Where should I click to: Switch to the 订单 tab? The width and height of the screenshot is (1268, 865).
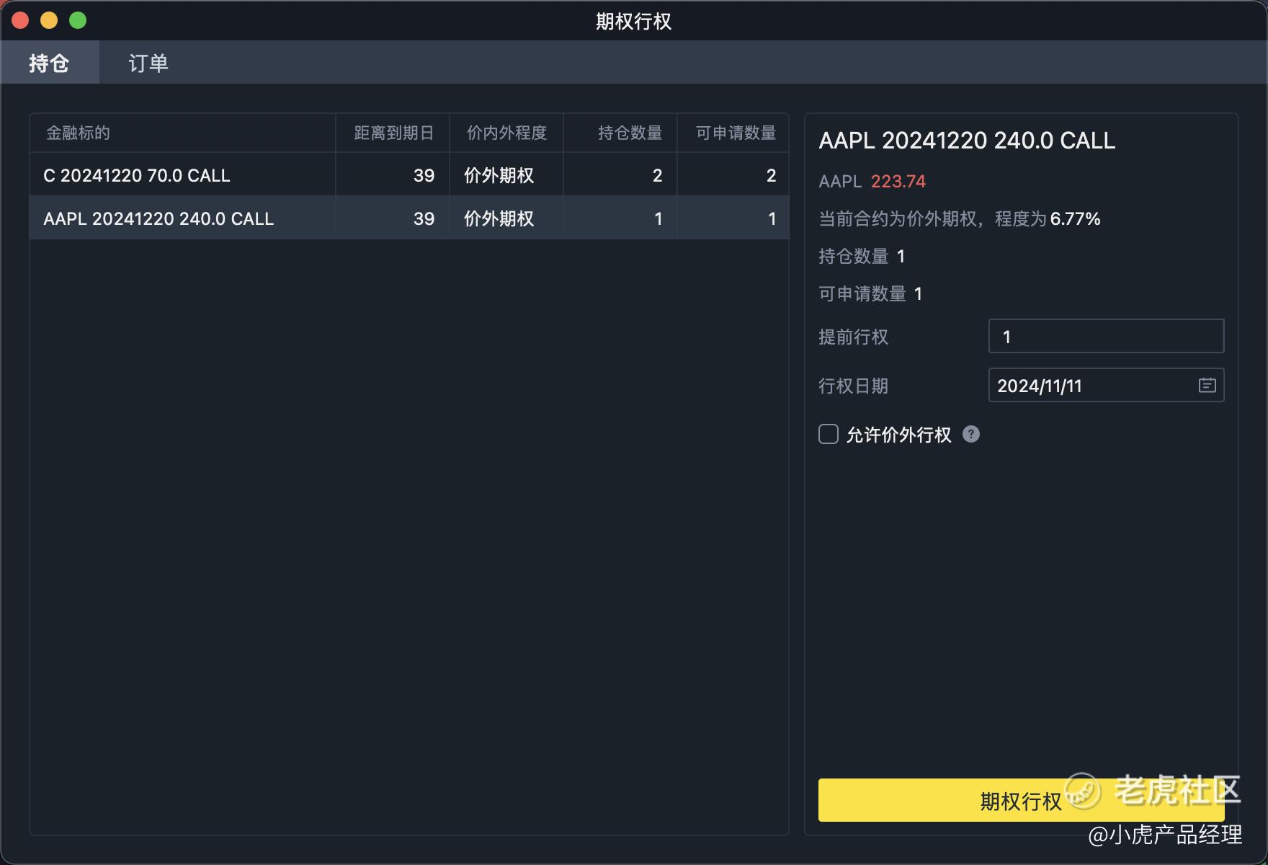(x=148, y=63)
